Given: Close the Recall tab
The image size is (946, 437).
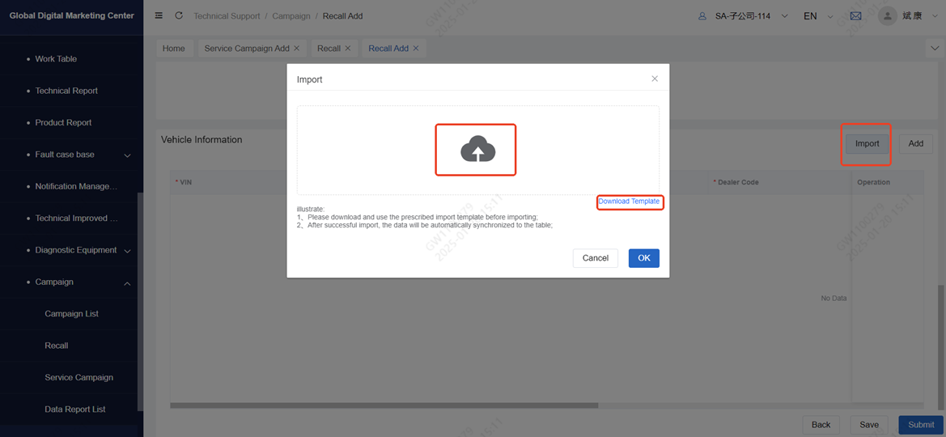Looking at the screenshot, I should point(348,49).
